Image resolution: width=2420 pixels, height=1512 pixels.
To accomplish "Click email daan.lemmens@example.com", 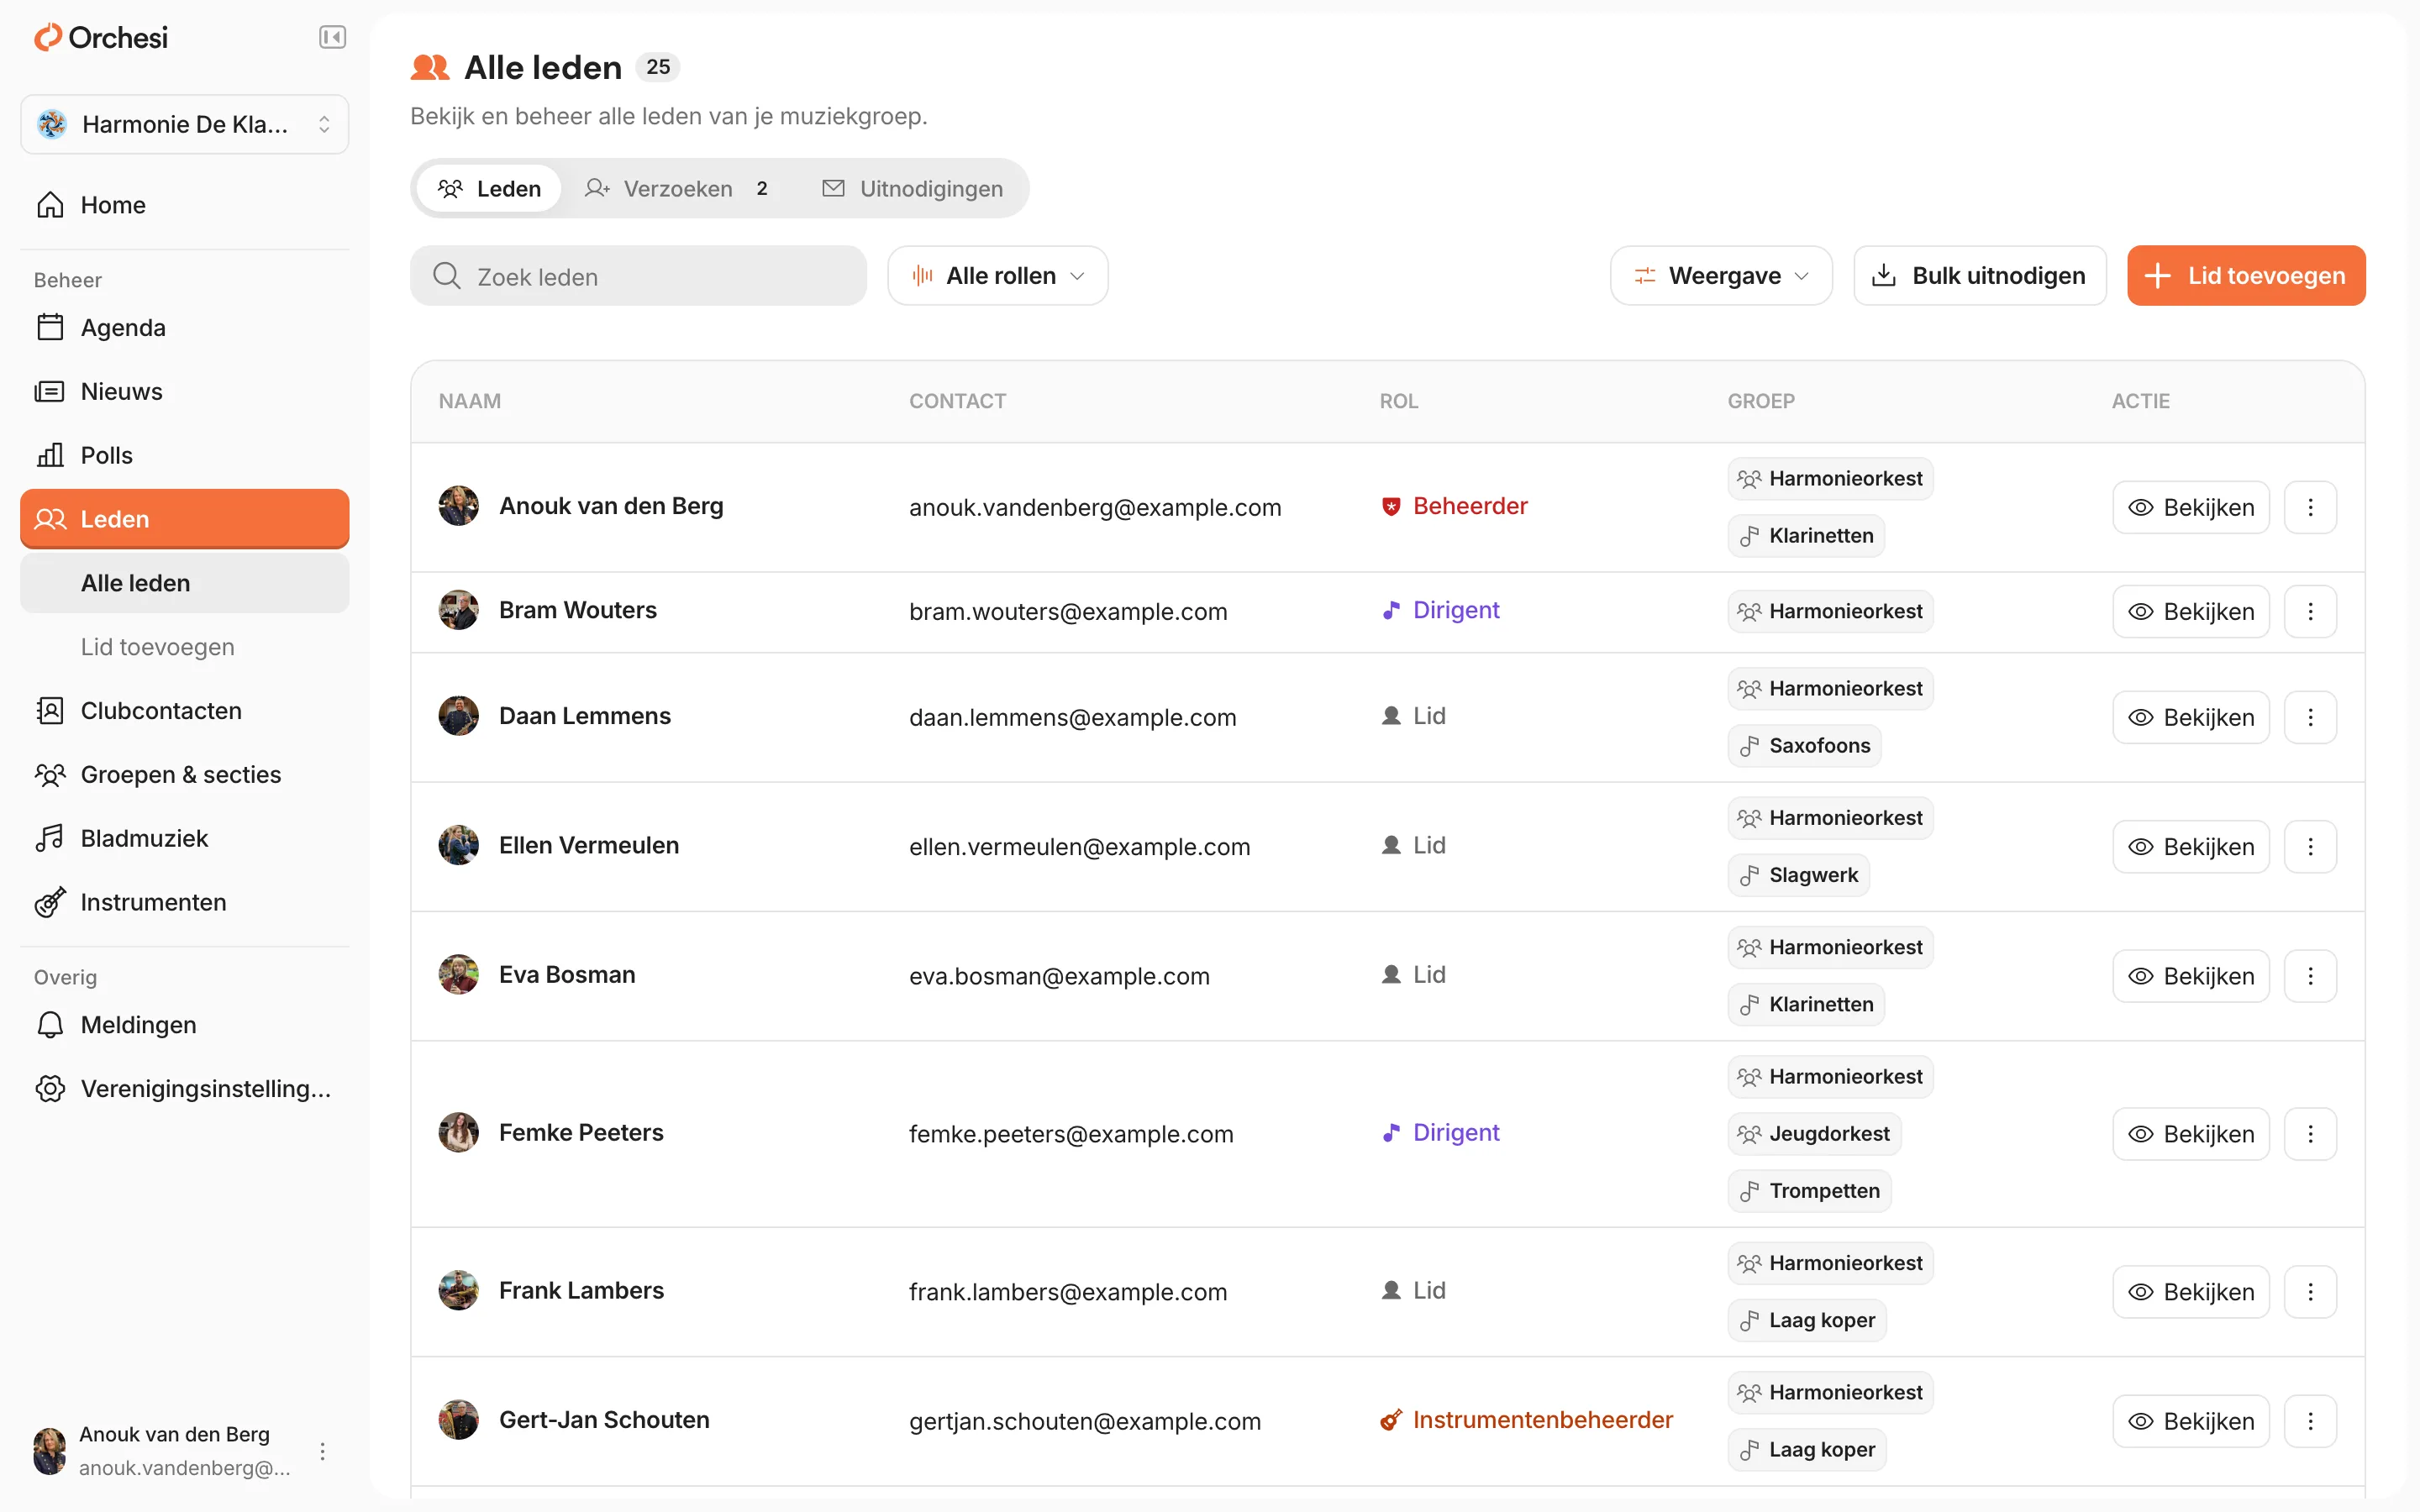I will click(x=1072, y=718).
